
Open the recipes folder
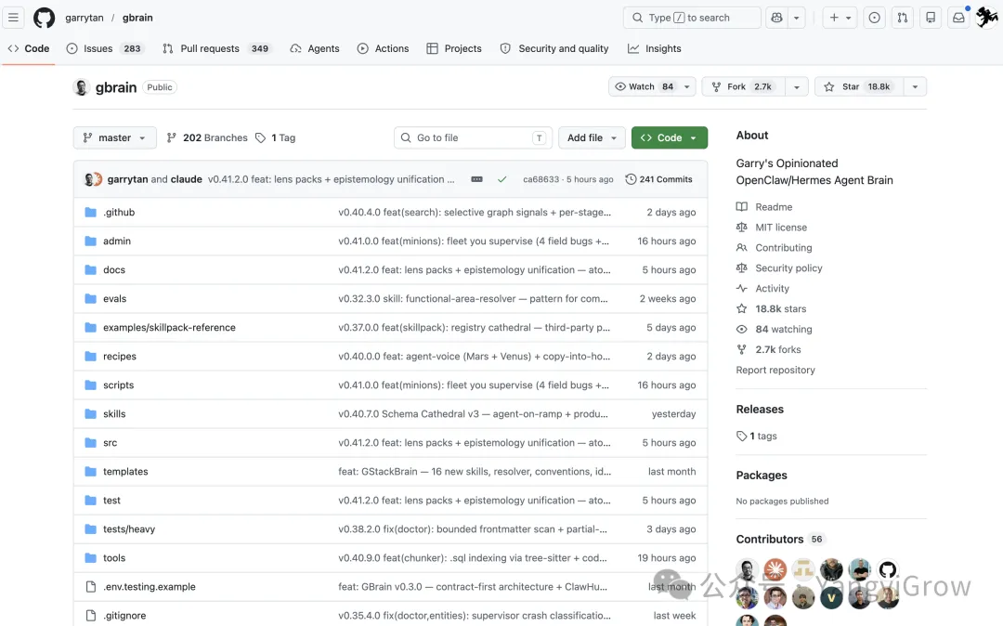[120, 356]
